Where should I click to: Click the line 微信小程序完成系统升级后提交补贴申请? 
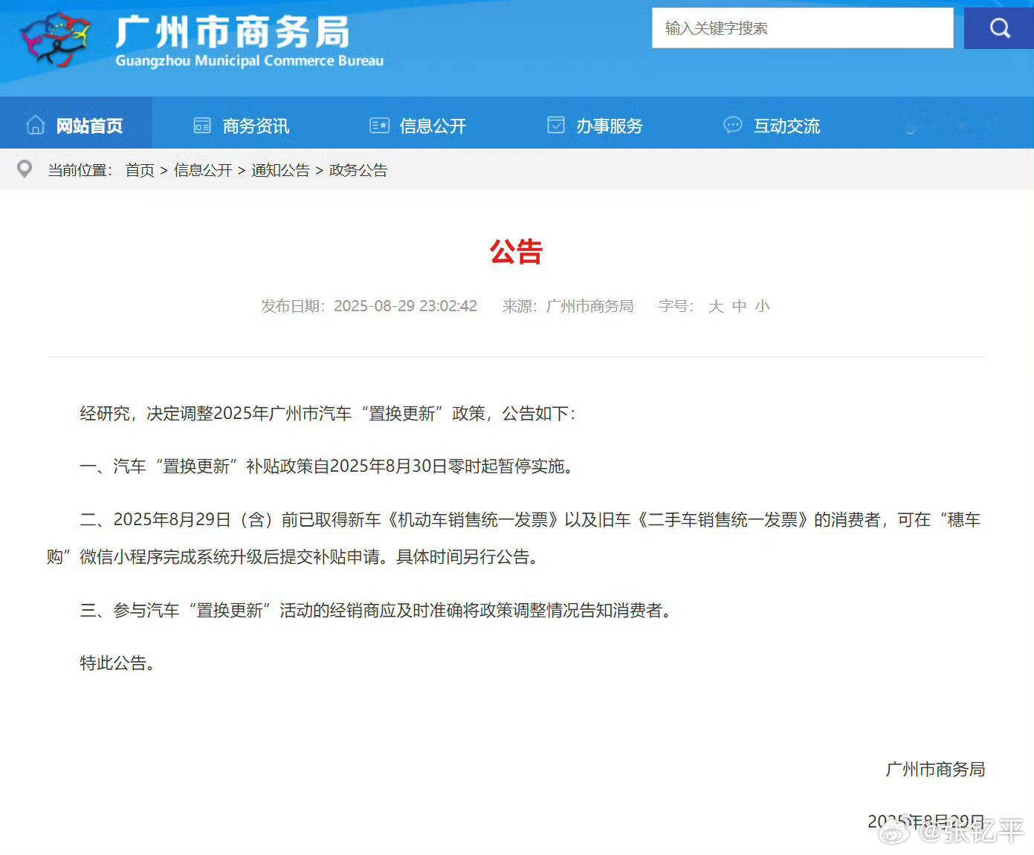292,557
